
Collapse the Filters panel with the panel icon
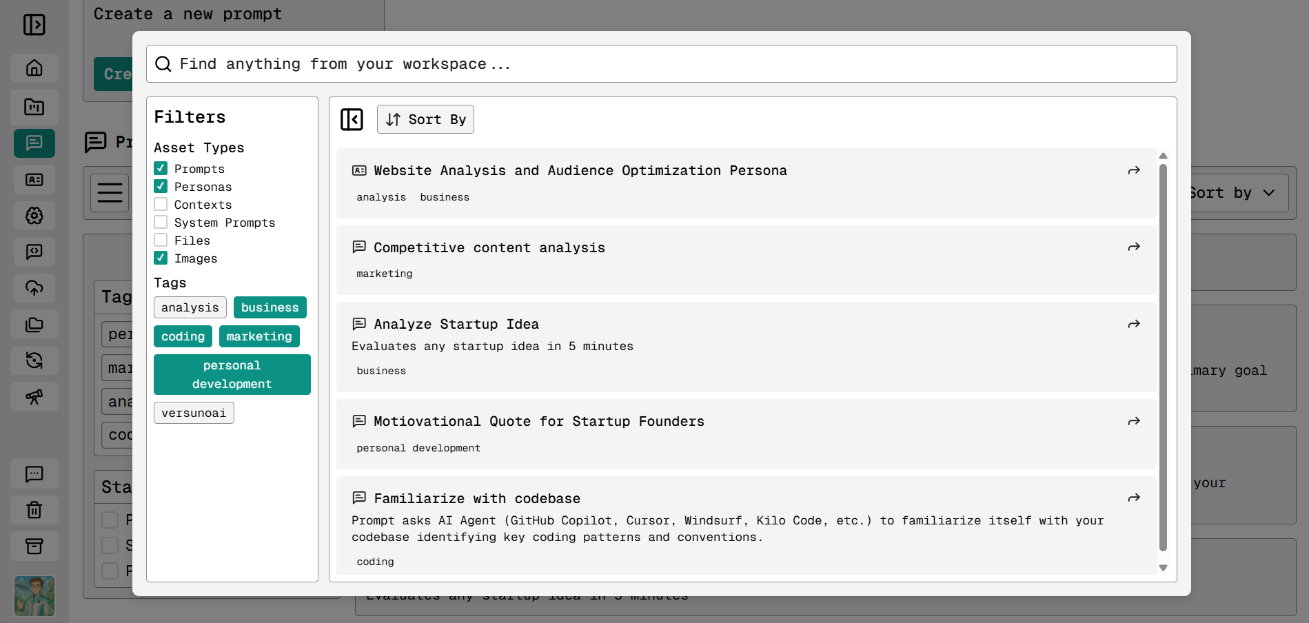pos(352,119)
